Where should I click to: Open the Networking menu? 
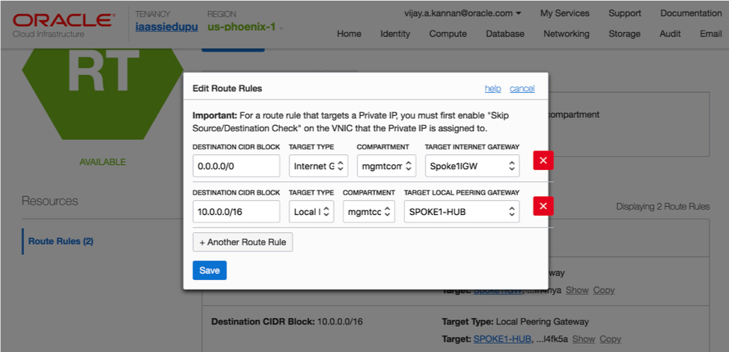(566, 34)
